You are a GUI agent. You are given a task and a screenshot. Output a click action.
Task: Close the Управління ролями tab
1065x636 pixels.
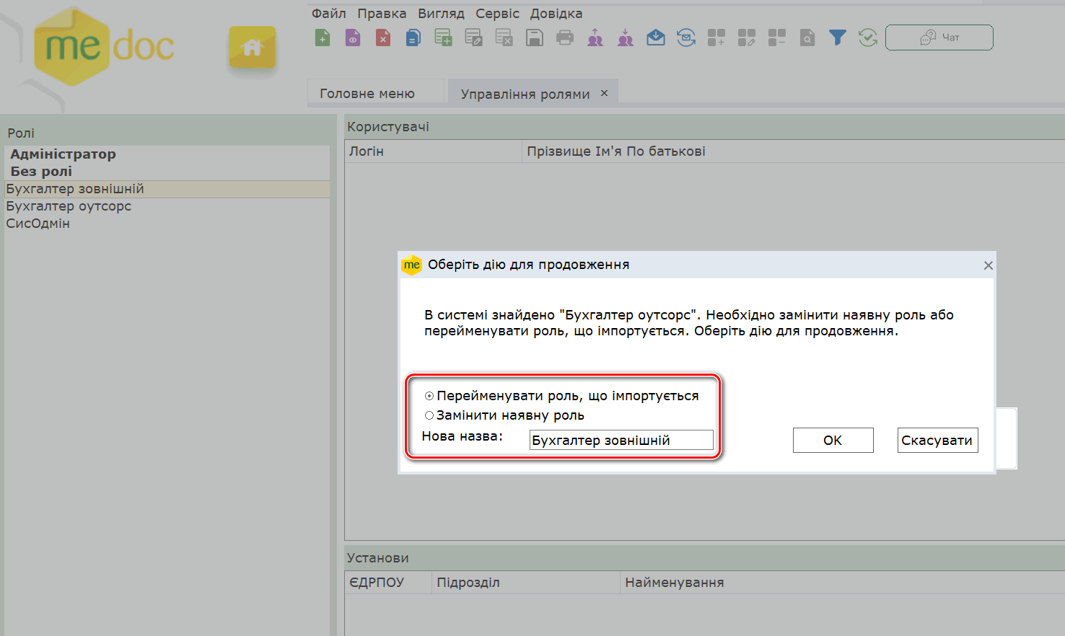click(x=605, y=93)
